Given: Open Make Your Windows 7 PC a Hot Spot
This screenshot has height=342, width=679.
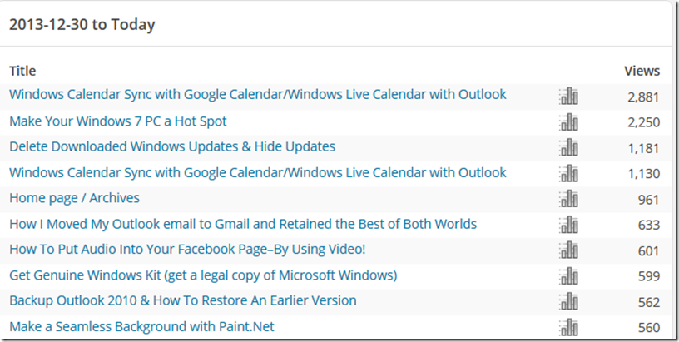Looking at the screenshot, I should click(117, 121).
